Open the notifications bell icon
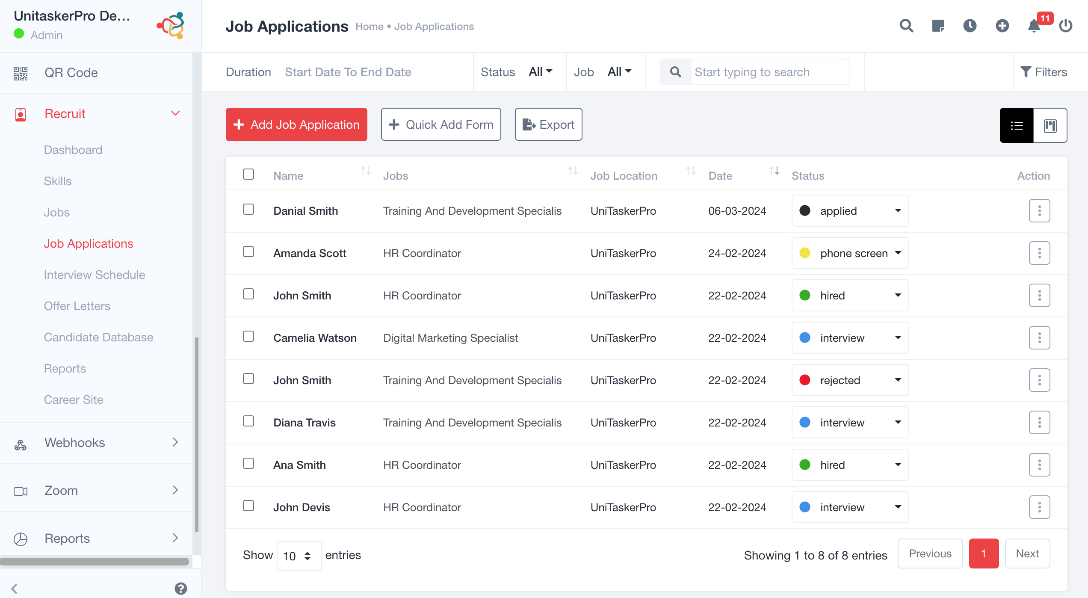 coord(1034,26)
